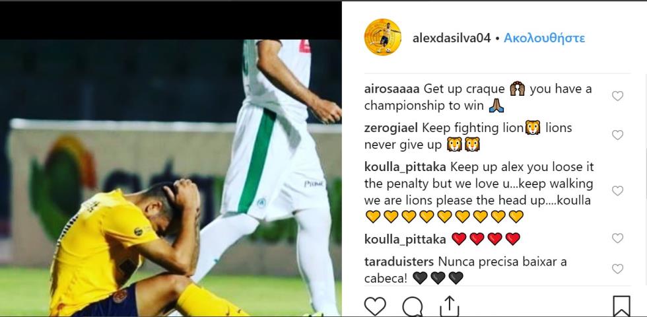This screenshot has width=647, height=317.
Task: Like zerogiael's lion comment
Action: tap(617, 135)
